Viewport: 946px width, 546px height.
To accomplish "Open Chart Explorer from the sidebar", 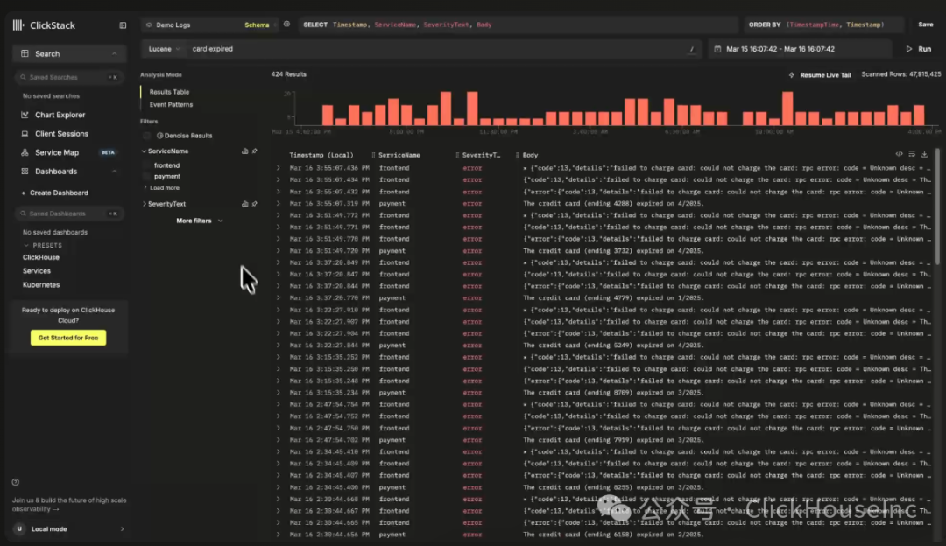I will click(60, 115).
